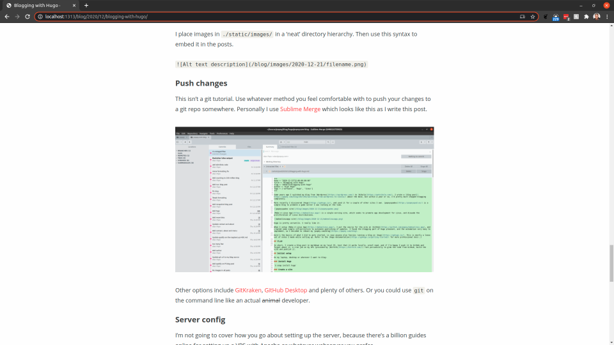Bookmark this page with the star icon
This screenshot has width=614, height=345.
pos(533,16)
